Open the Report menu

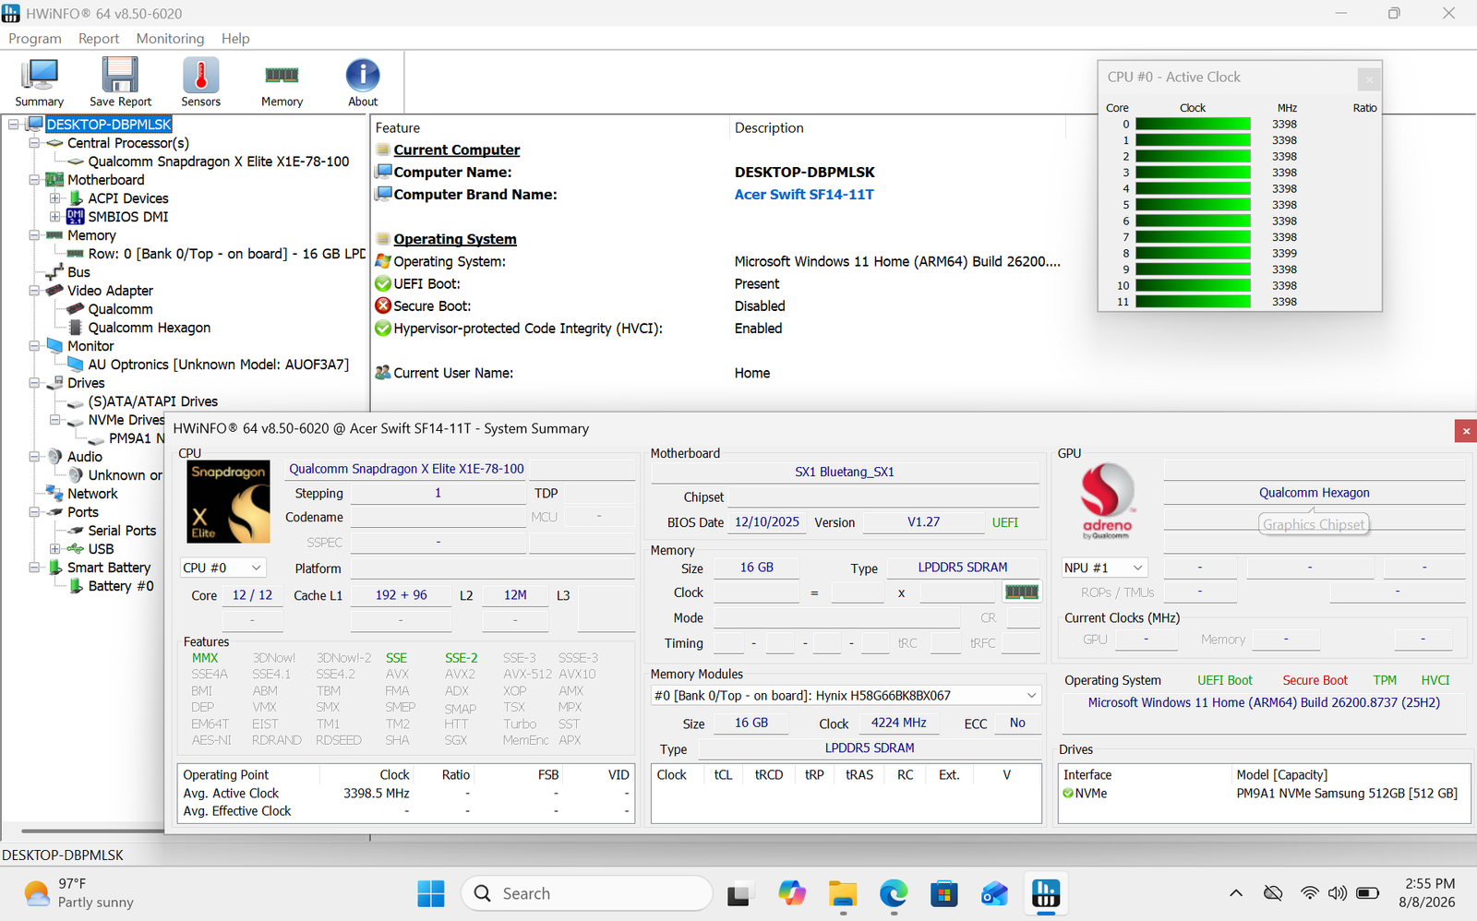99,39
